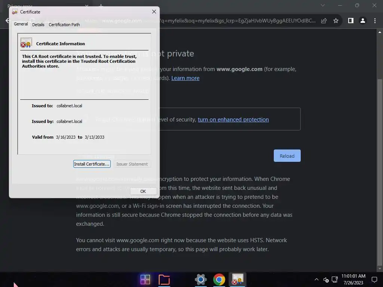Show hidden tray icons chevron

(316, 280)
